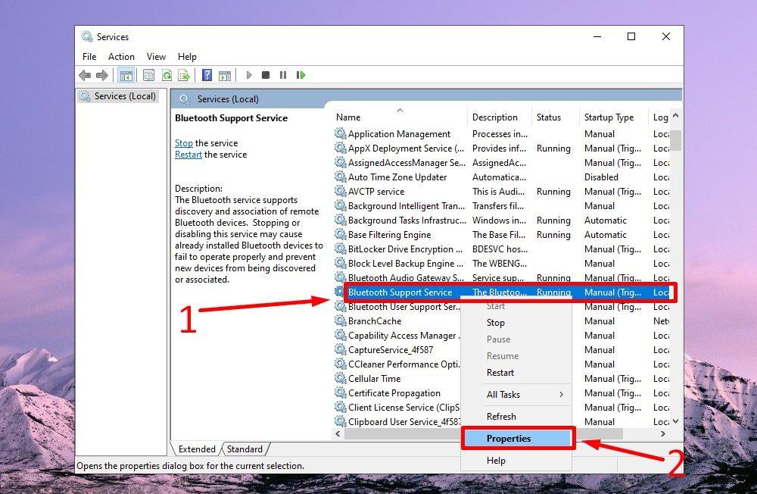Click the Pause Service toolbar icon

click(x=283, y=75)
